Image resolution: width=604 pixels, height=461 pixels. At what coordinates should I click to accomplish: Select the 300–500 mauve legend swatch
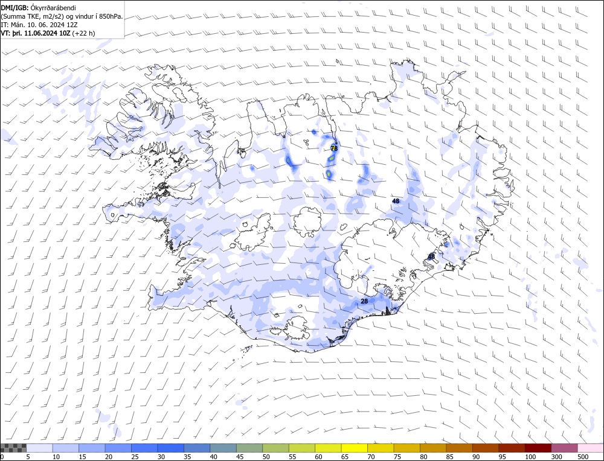(564, 448)
